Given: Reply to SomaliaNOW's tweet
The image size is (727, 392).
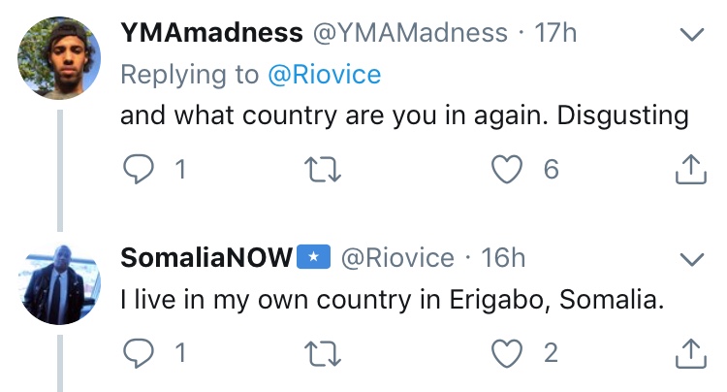Looking at the screenshot, I should tap(140, 353).
